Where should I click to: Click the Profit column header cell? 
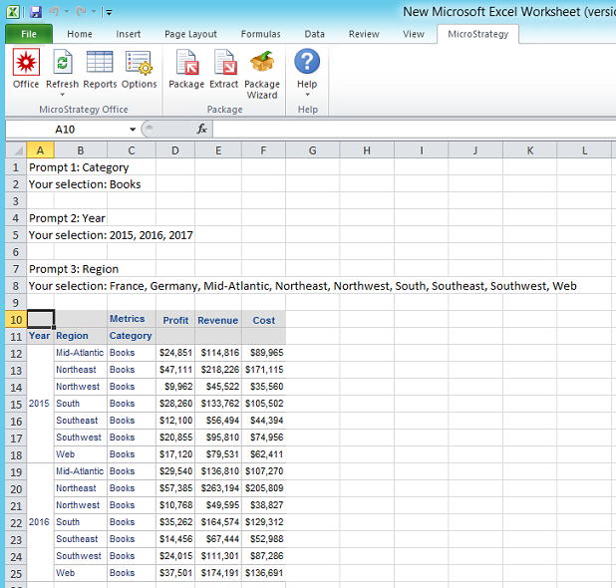(175, 320)
